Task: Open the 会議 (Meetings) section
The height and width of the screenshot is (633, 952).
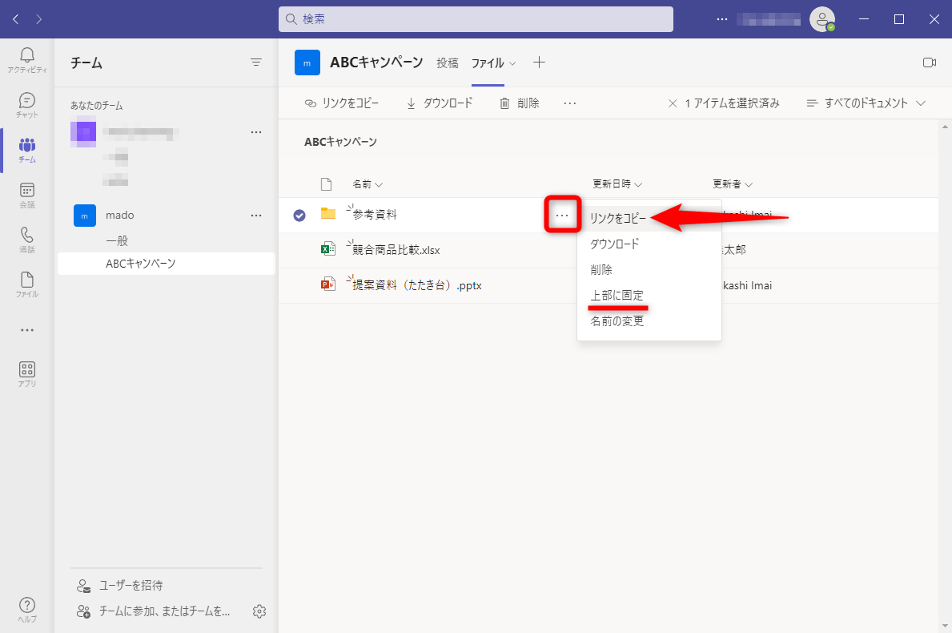Action: [x=26, y=194]
